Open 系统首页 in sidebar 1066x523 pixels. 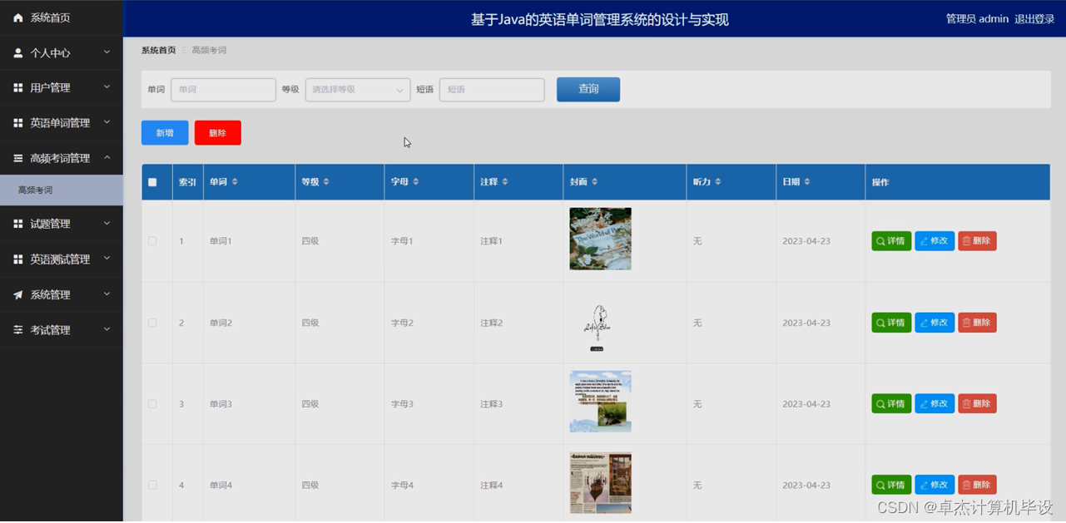(x=62, y=17)
